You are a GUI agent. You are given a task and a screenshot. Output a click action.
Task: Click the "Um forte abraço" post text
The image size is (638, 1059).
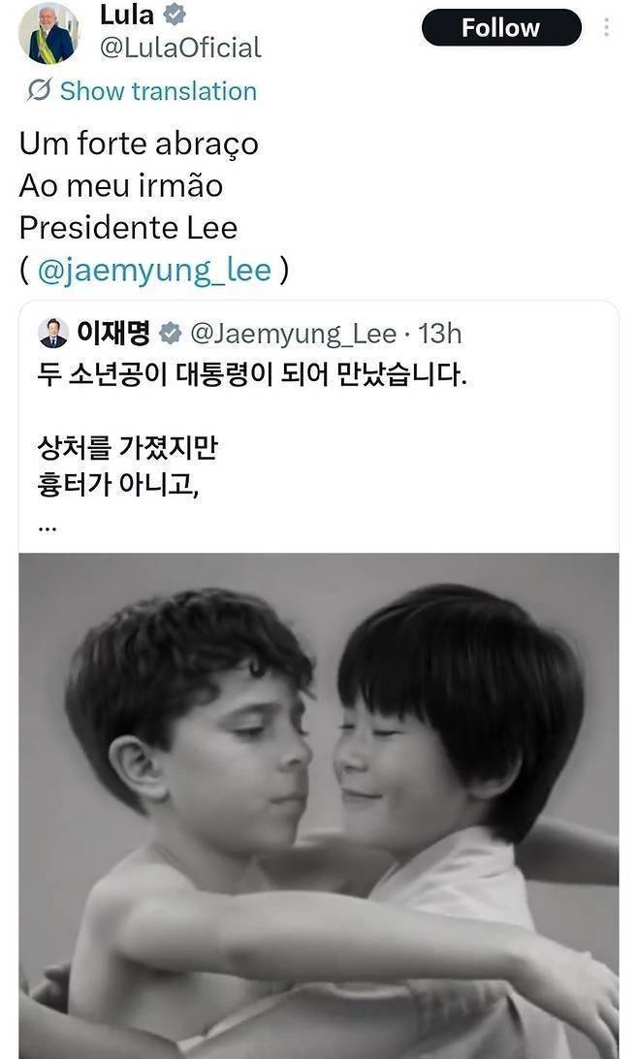(139, 144)
